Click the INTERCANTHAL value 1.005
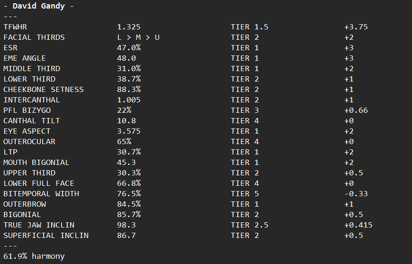 click(x=129, y=100)
